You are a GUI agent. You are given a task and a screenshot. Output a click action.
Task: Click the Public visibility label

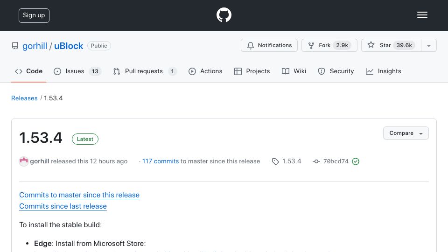tap(99, 46)
